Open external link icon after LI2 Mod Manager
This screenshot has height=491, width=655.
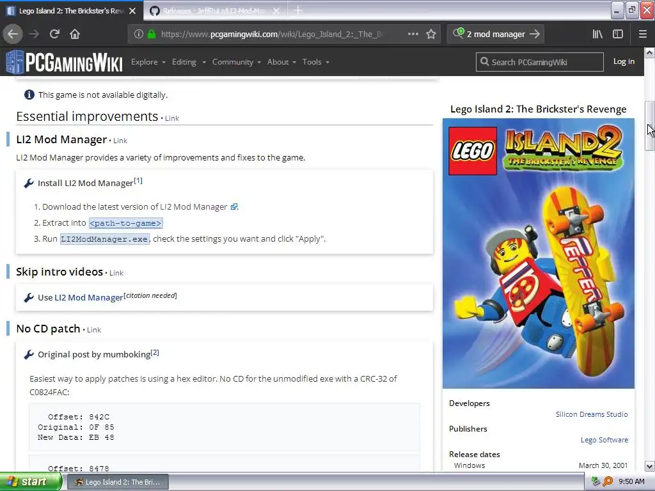234,207
